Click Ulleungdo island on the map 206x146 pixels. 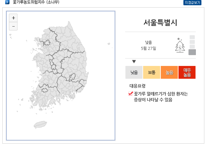tap(109, 44)
